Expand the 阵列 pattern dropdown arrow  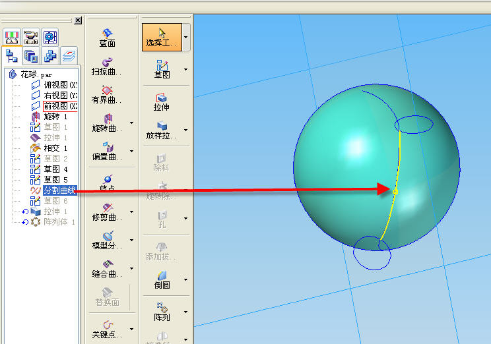coord(186,312)
